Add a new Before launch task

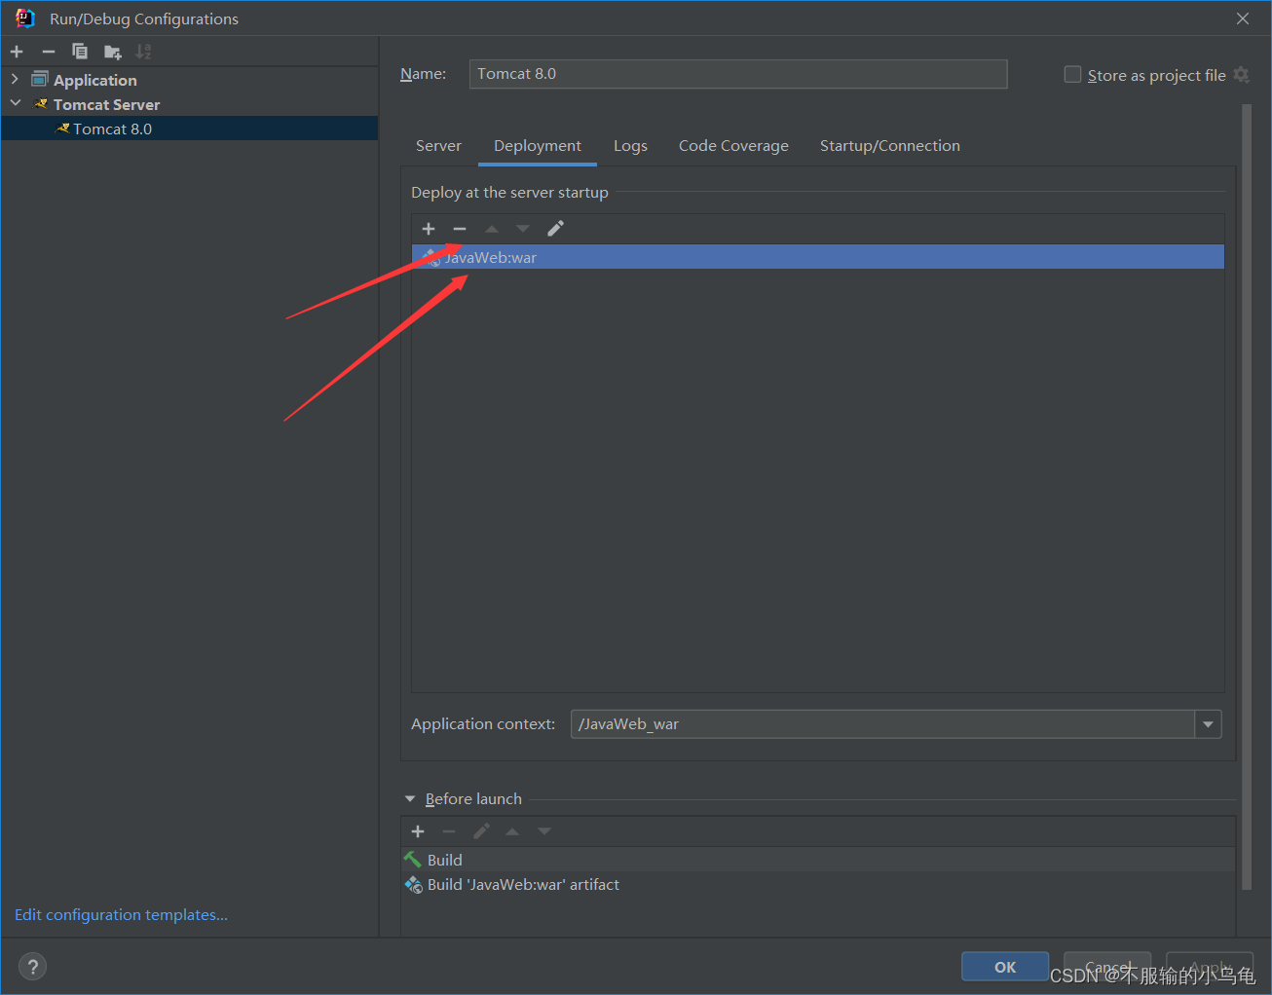point(418,830)
